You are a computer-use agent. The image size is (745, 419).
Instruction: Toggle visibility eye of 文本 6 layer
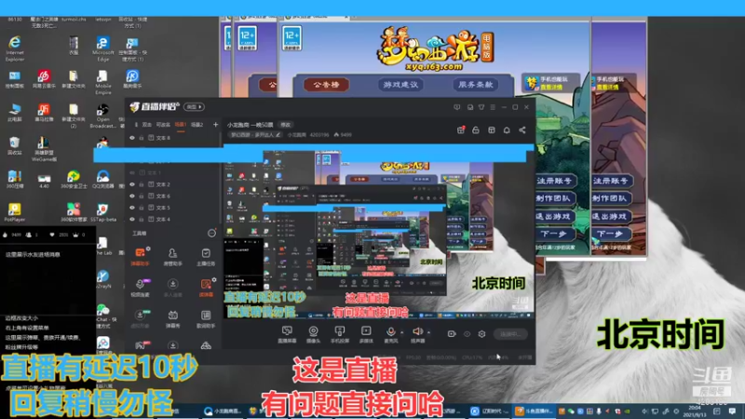click(132, 196)
